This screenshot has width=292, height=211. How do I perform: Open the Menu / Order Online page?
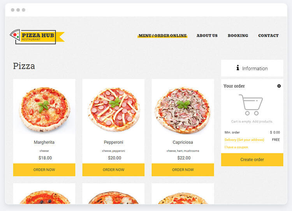[162, 35]
